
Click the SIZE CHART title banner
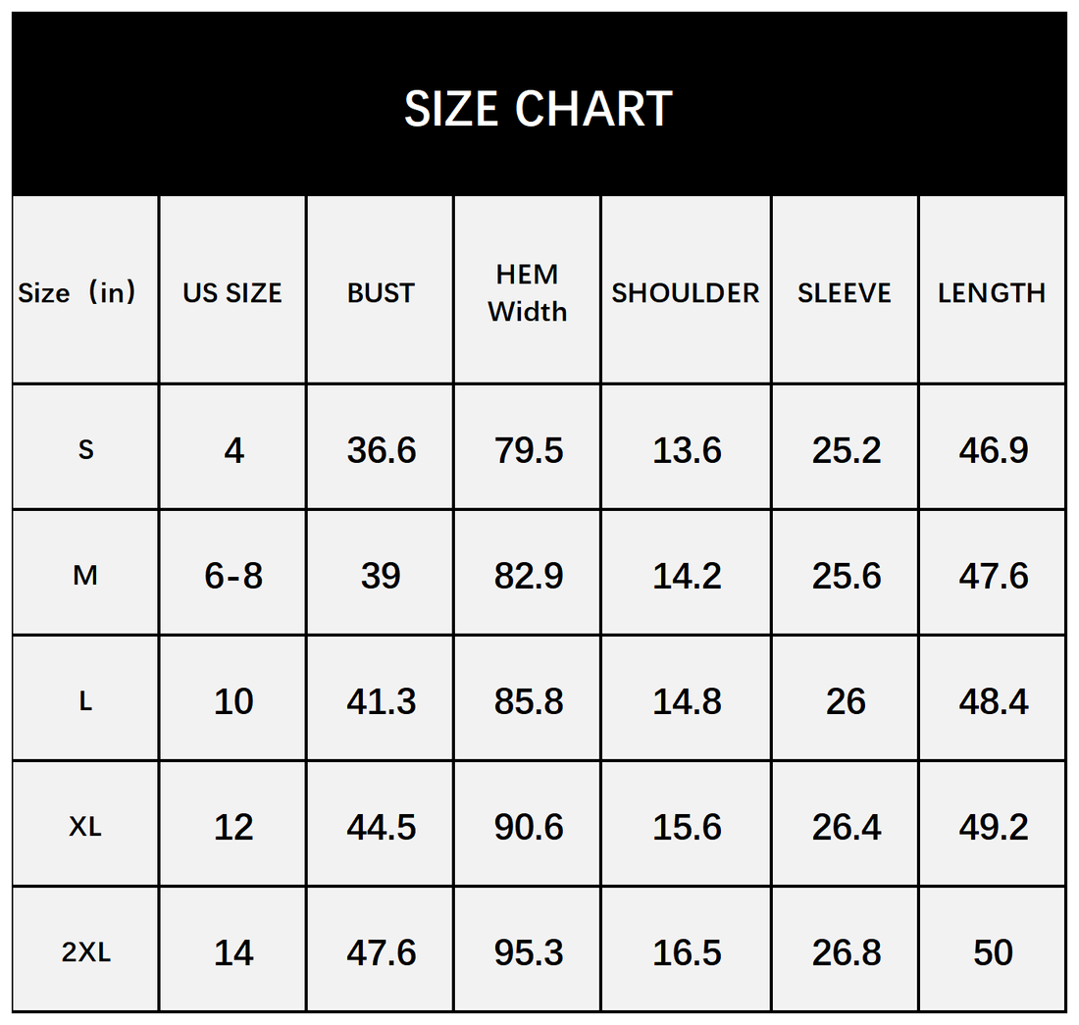click(539, 107)
